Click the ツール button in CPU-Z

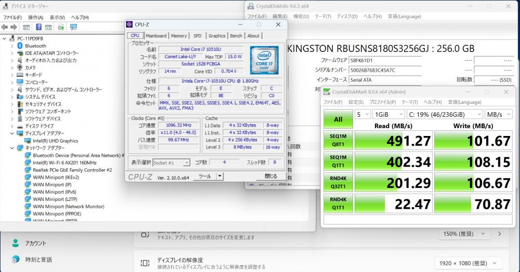[x=204, y=176]
